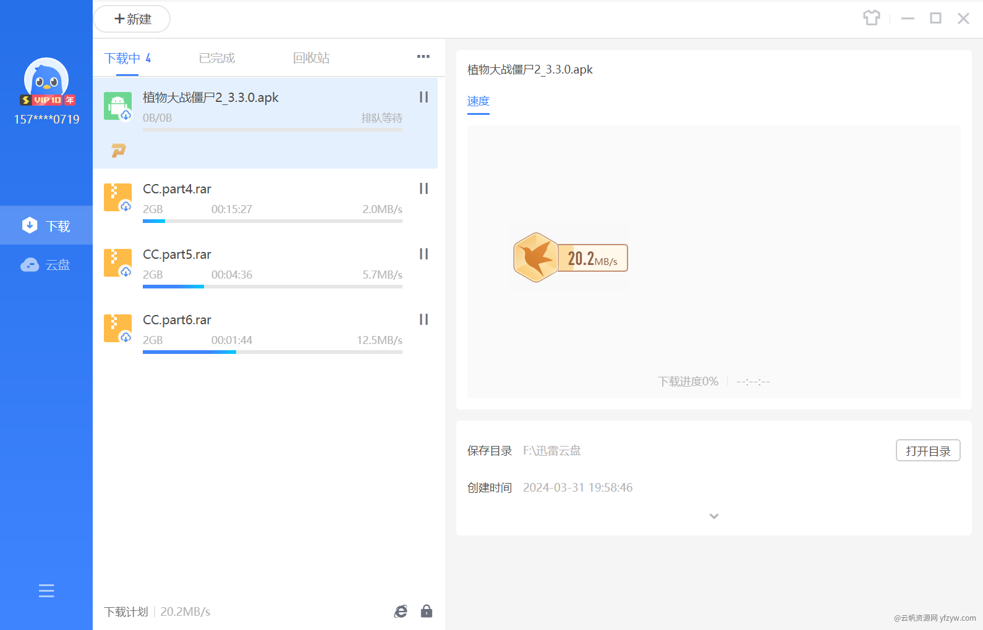The width and height of the screenshot is (983, 630).
Task: Click the CC.part4.rar archive icon
Action: 117,198
